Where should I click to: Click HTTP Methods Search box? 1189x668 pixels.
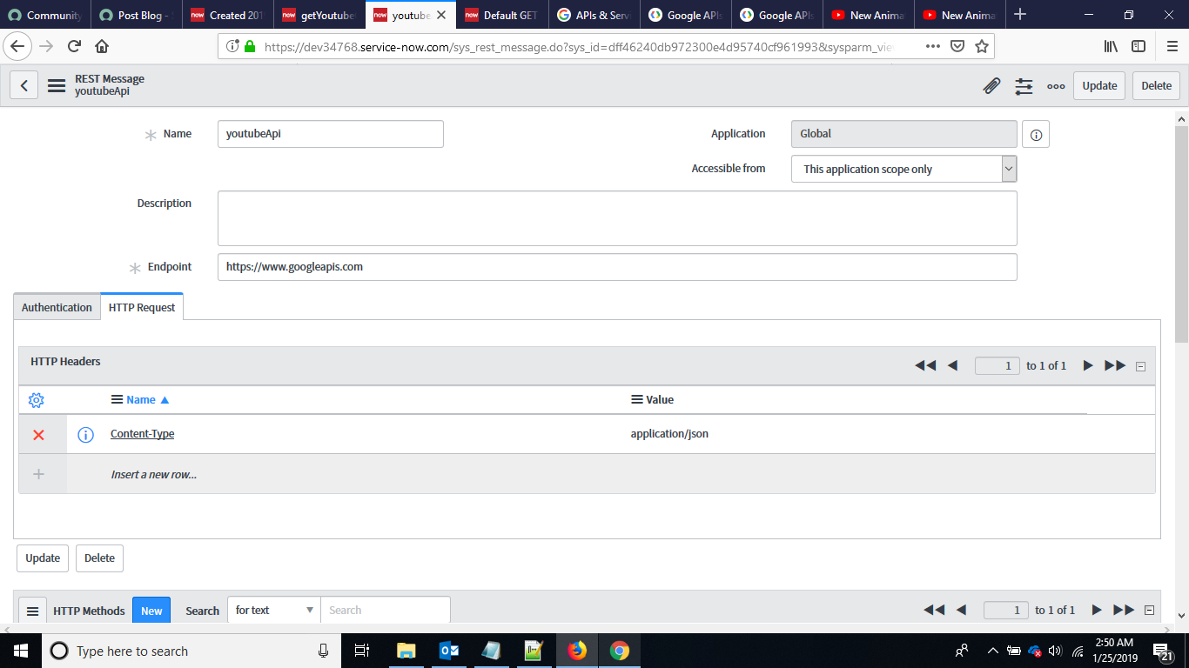pos(386,610)
